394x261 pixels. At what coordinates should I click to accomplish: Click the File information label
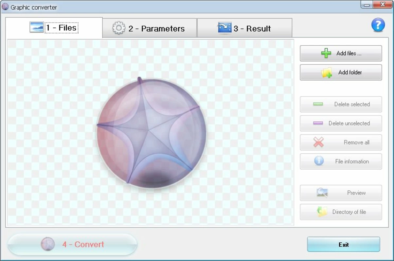pyautogui.click(x=352, y=161)
